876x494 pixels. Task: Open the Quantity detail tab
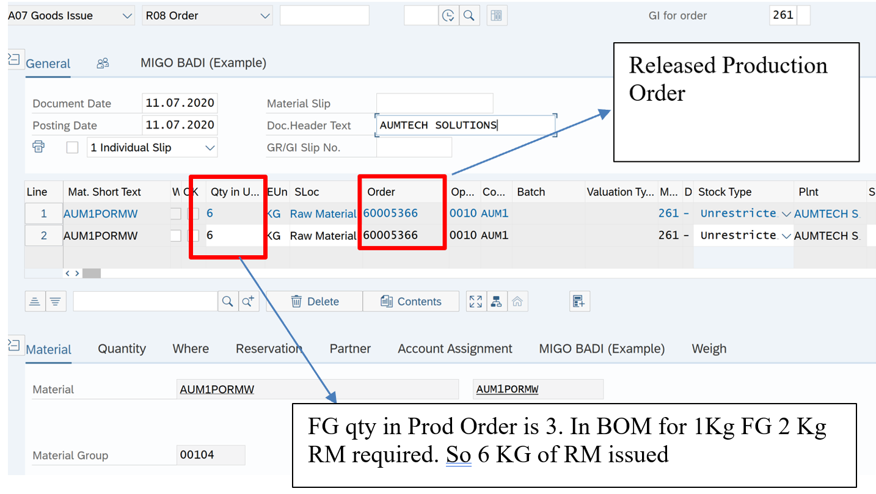pyautogui.click(x=122, y=349)
